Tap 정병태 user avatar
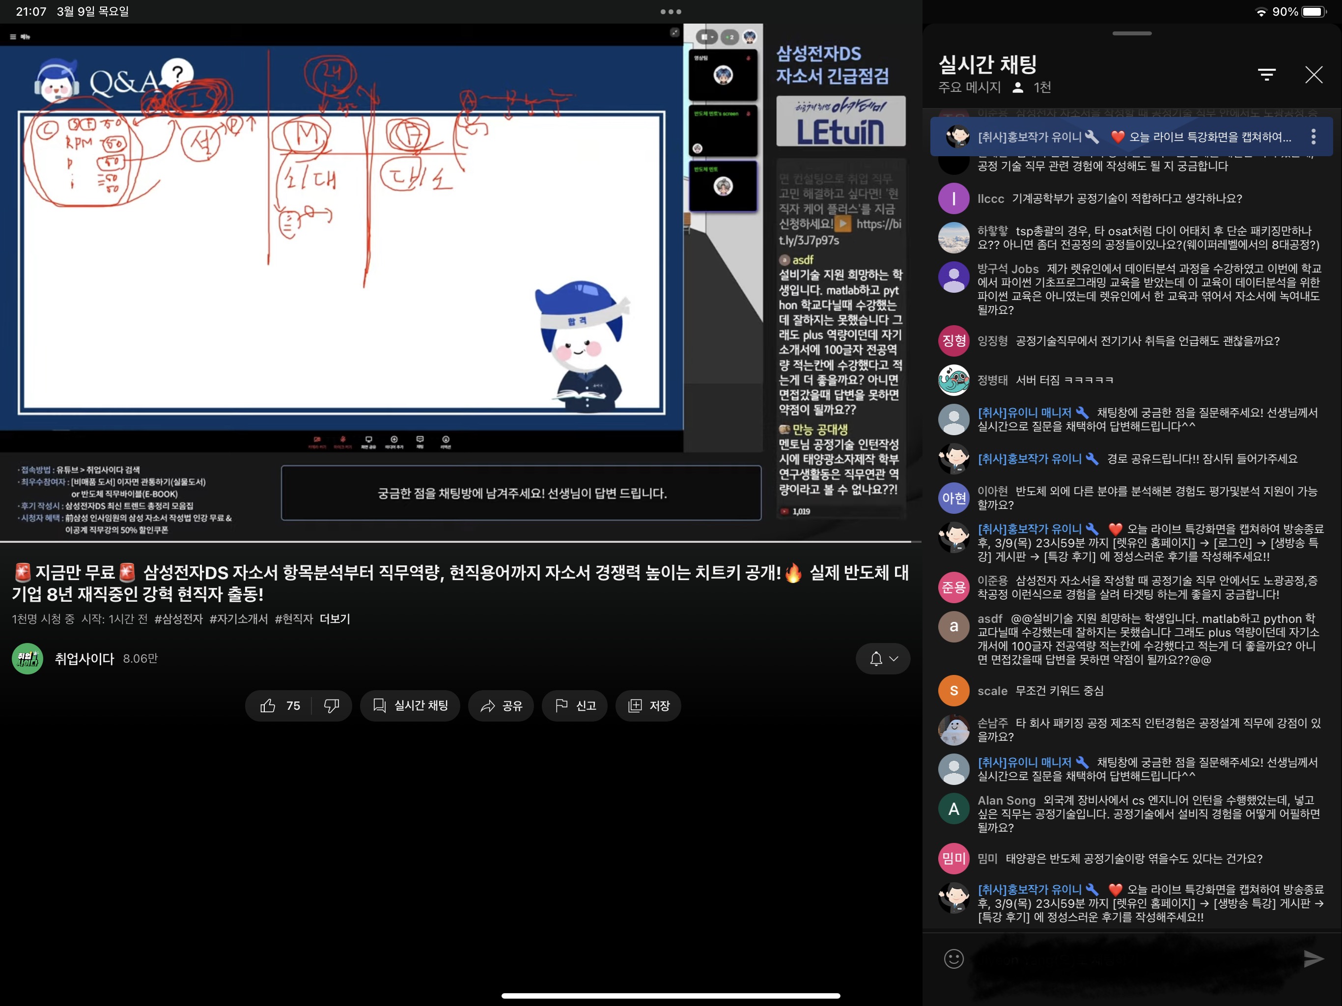This screenshot has width=1342, height=1006. click(x=954, y=380)
